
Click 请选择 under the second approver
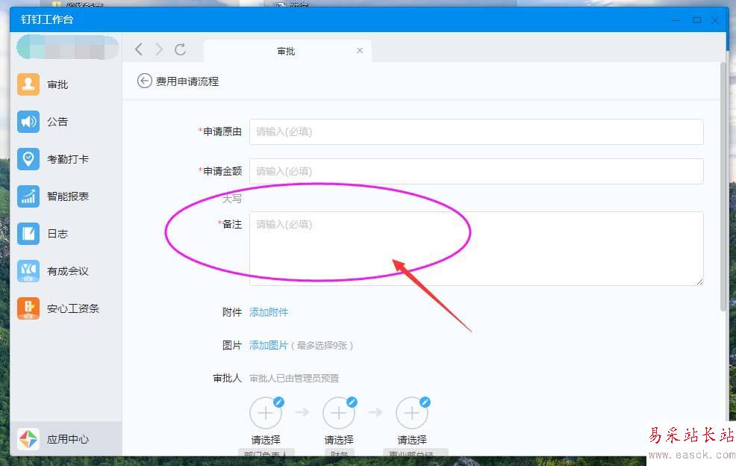339,440
